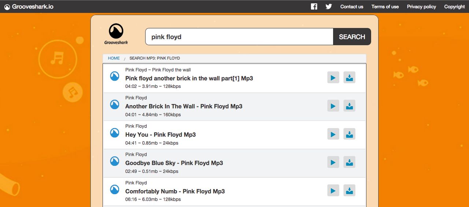Click 'SEARCH MP3: PINK FLOYD' breadcrumb text
The image size is (469, 207).
pos(155,58)
